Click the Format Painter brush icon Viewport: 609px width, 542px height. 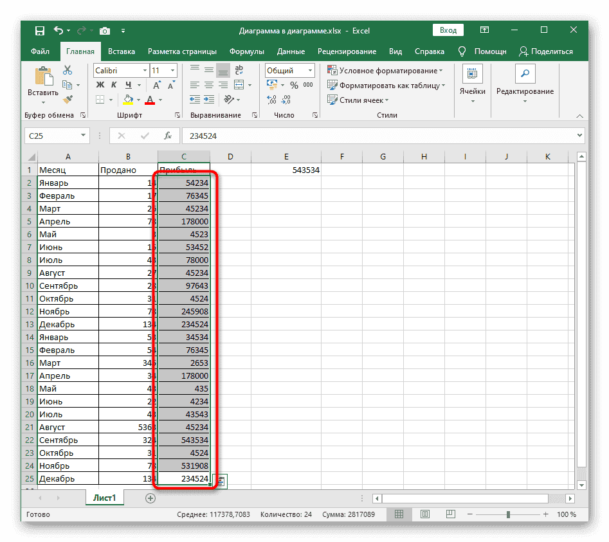pyautogui.click(x=68, y=99)
